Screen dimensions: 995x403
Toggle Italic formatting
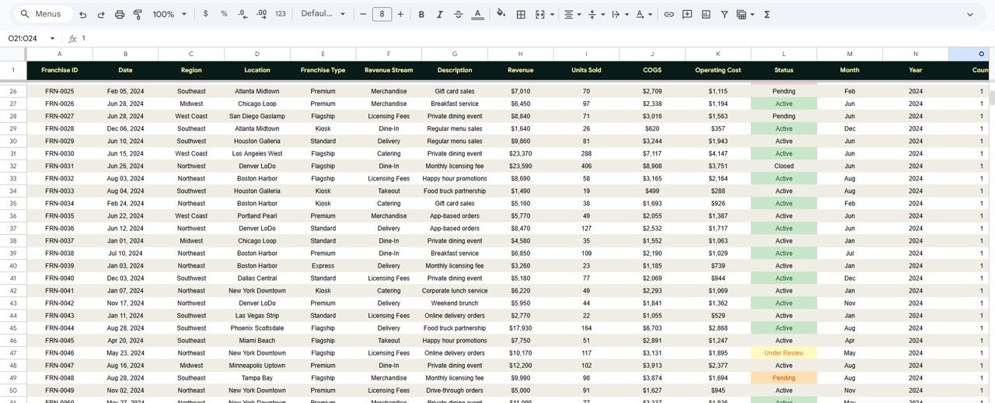point(439,14)
